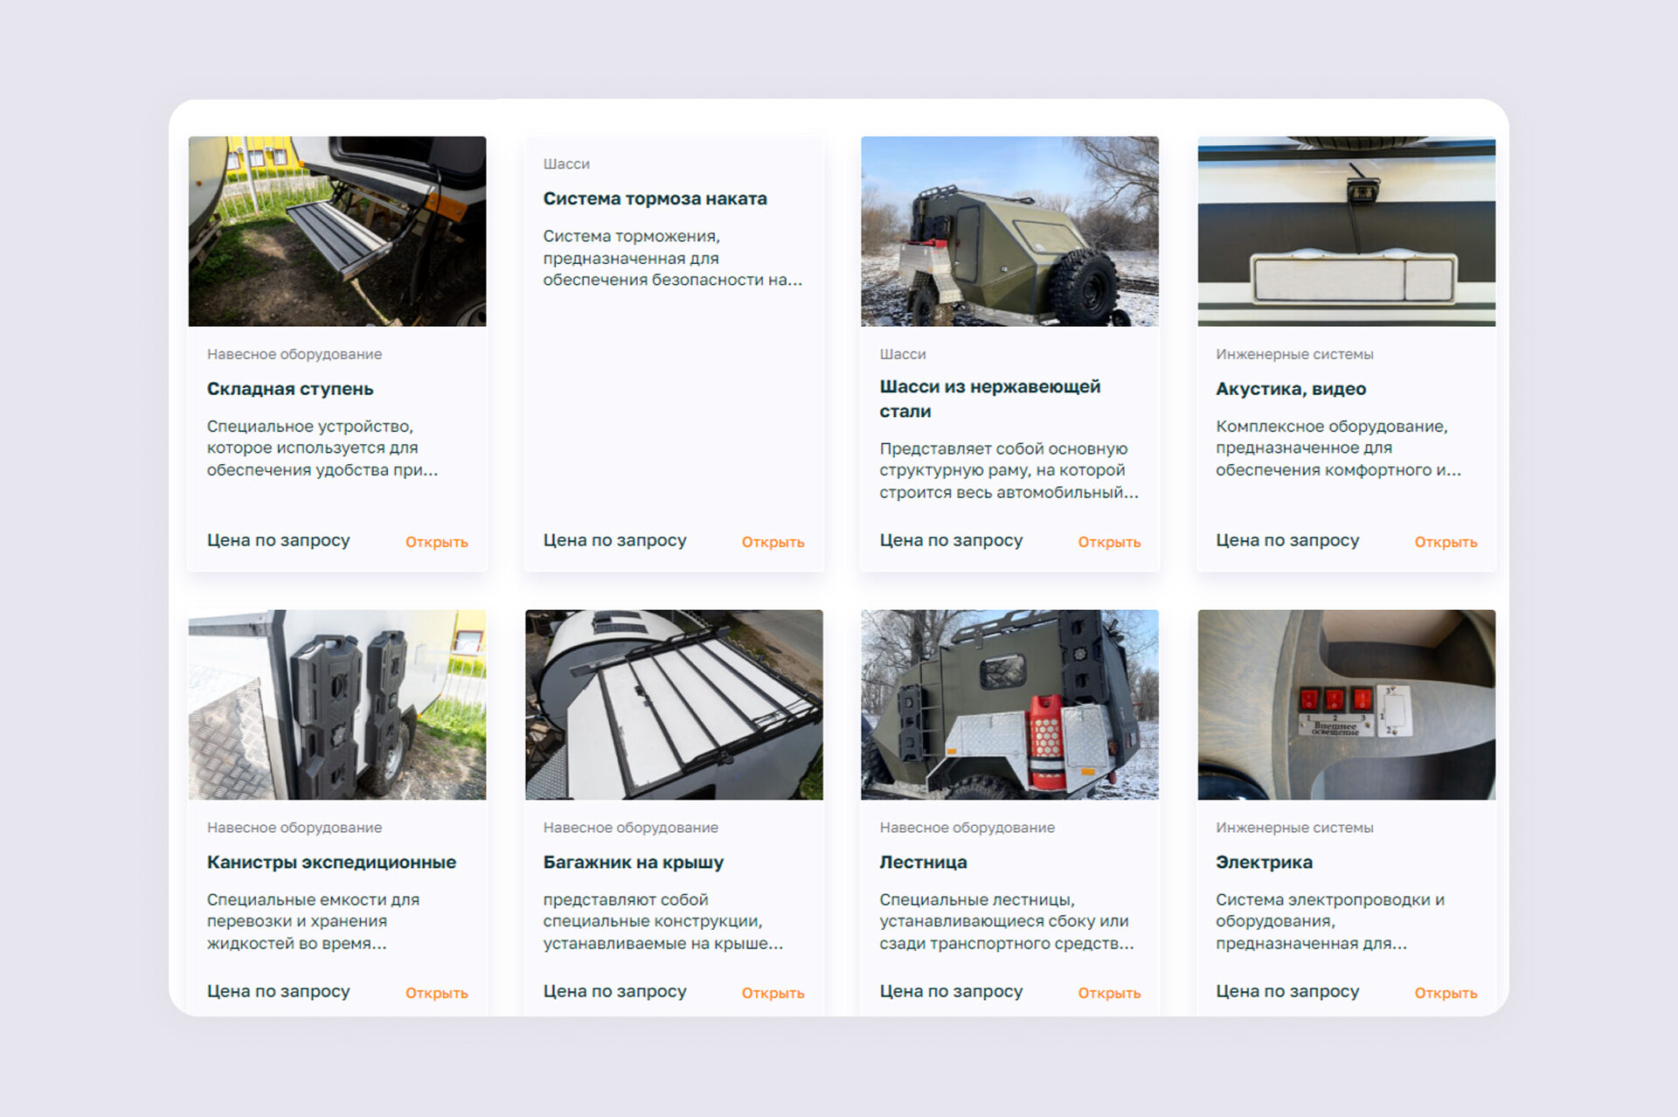Click Открыть on Система тормоза наката card
The image size is (1678, 1117).
coord(773,542)
